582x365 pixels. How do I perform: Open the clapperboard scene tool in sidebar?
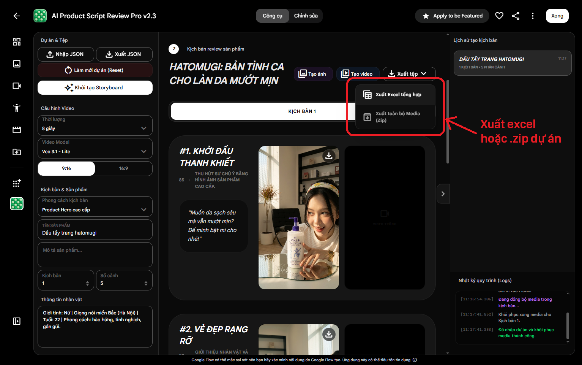17,130
